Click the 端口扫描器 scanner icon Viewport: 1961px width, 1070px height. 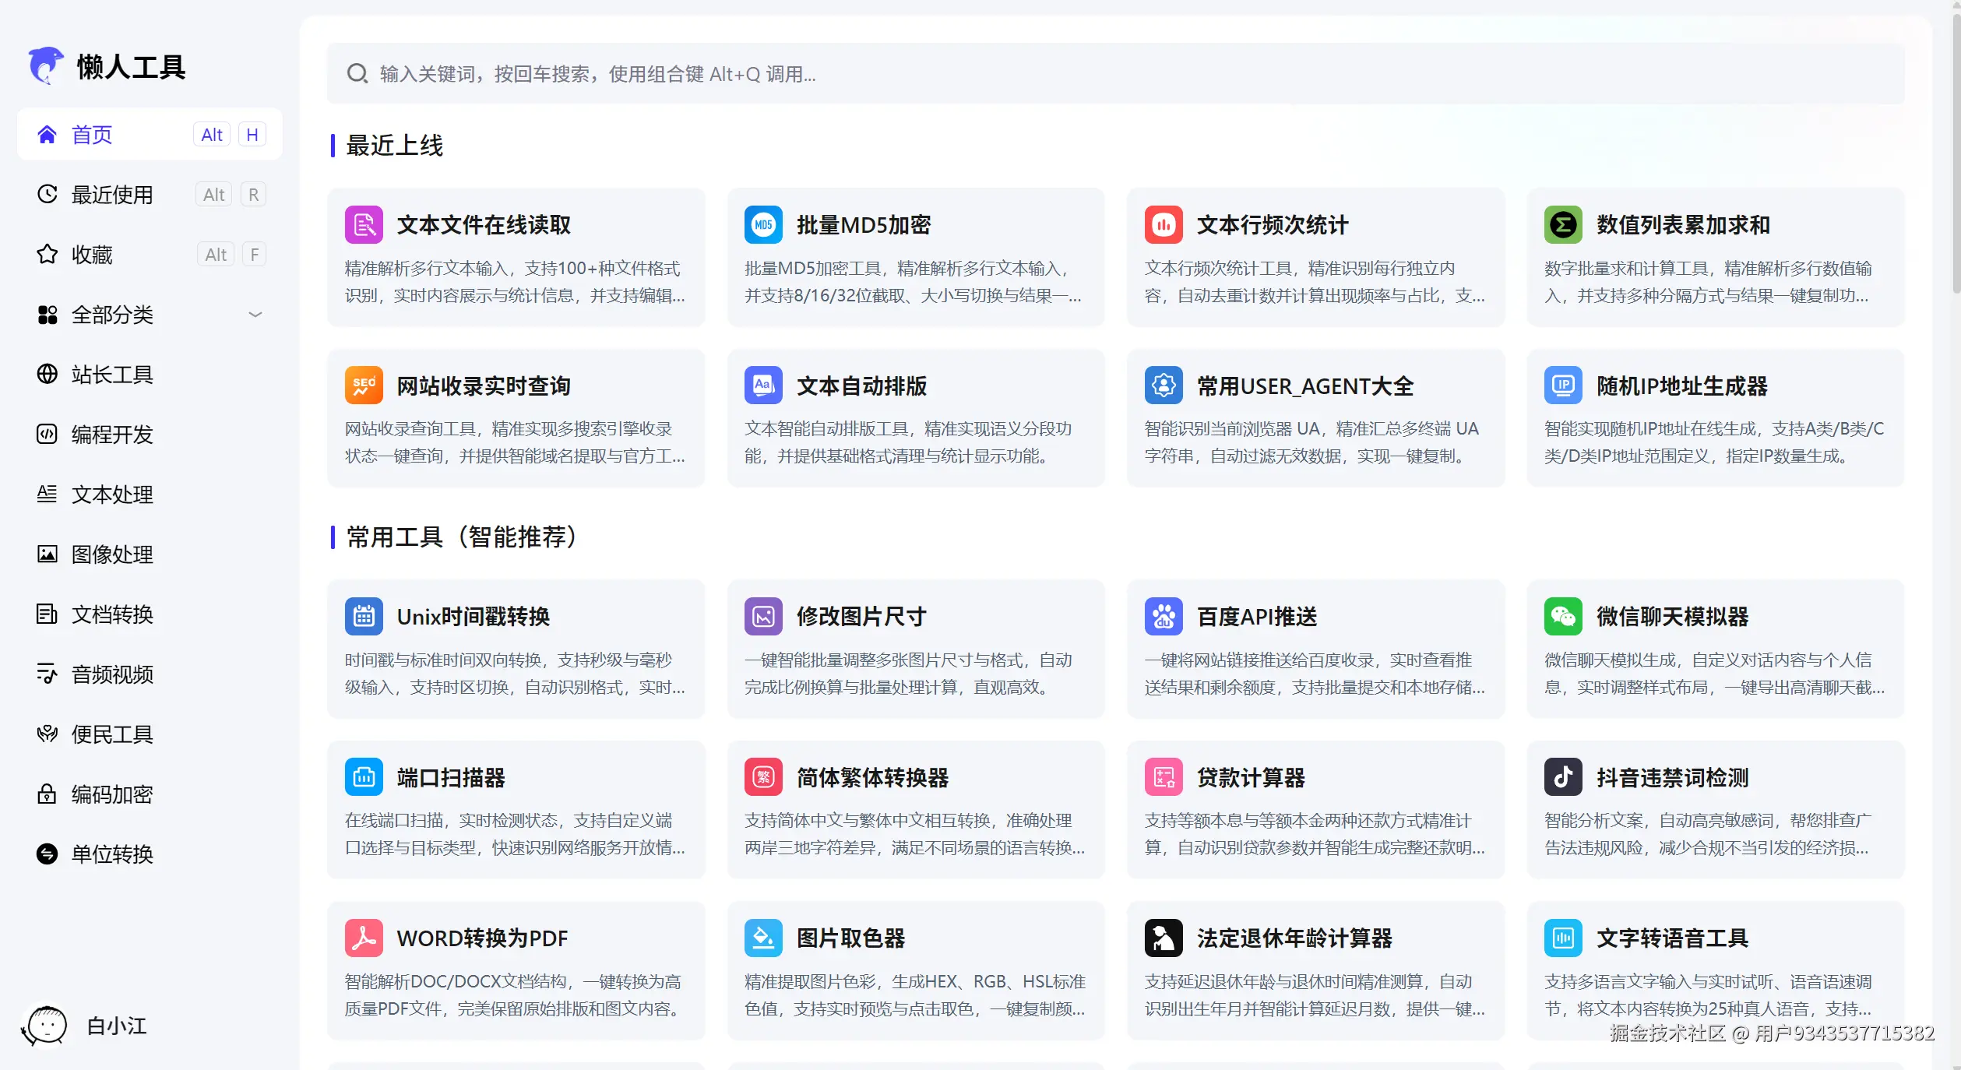pyautogui.click(x=363, y=776)
